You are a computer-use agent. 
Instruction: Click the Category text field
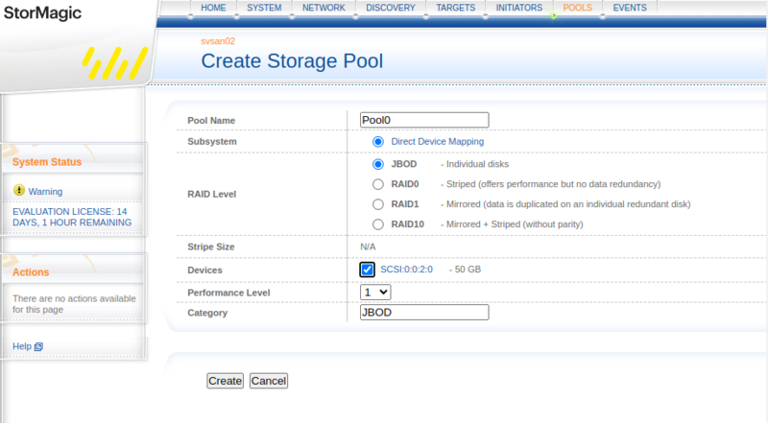tap(423, 313)
